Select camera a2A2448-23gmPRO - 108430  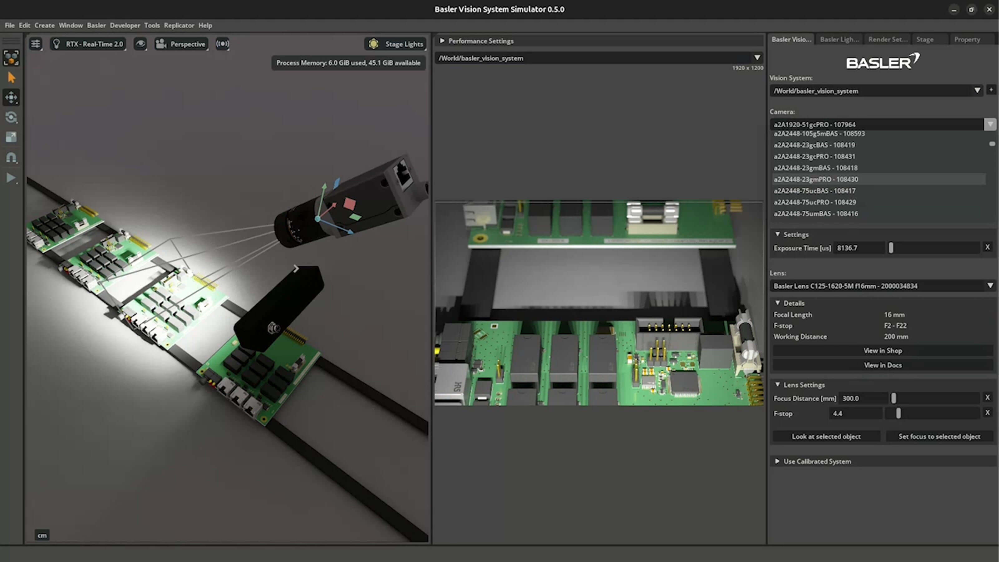tap(878, 179)
